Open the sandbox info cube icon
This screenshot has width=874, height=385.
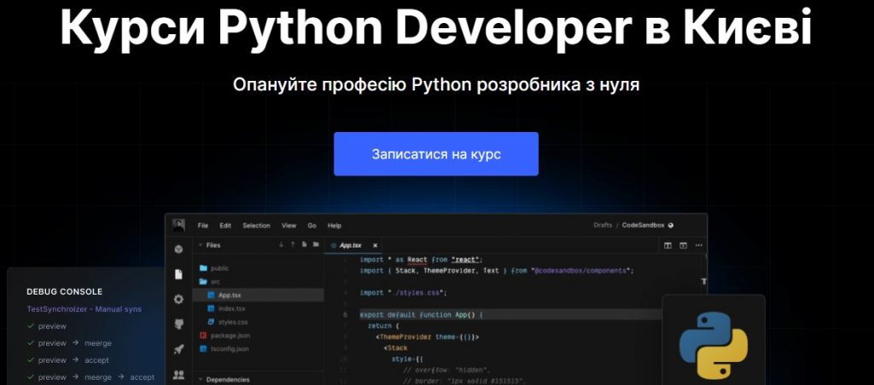[x=178, y=250]
